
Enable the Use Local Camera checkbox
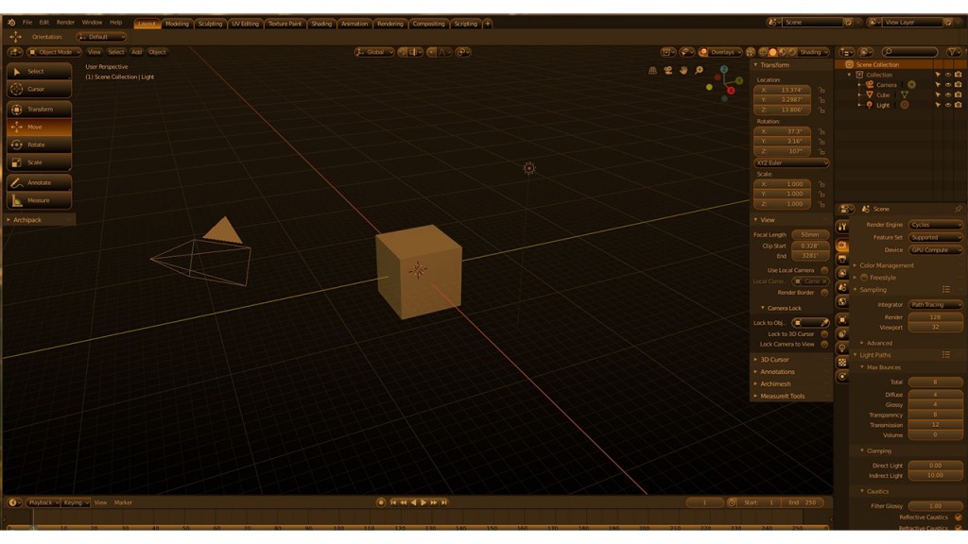pyautogui.click(x=824, y=270)
